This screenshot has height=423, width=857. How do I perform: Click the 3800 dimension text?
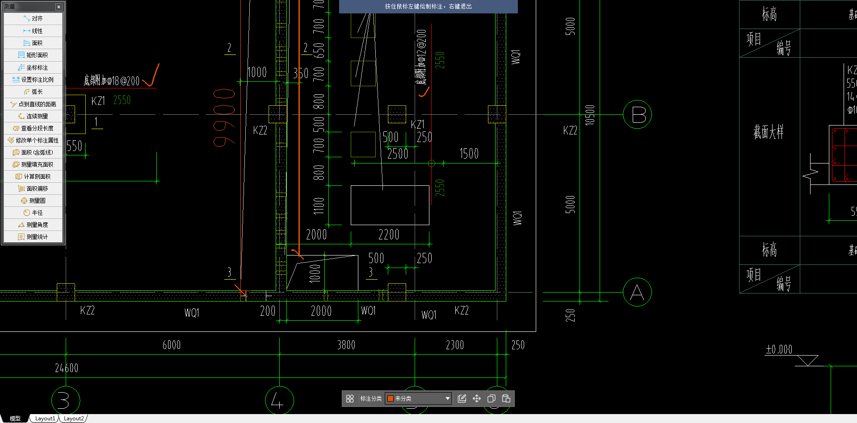(x=346, y=345)
